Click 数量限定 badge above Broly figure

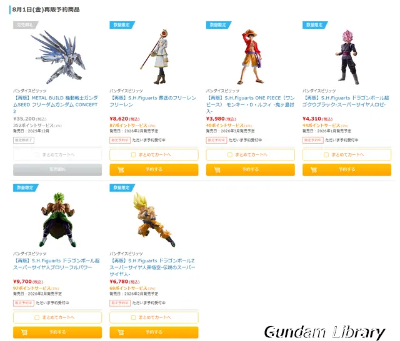(x=26, y=187)
